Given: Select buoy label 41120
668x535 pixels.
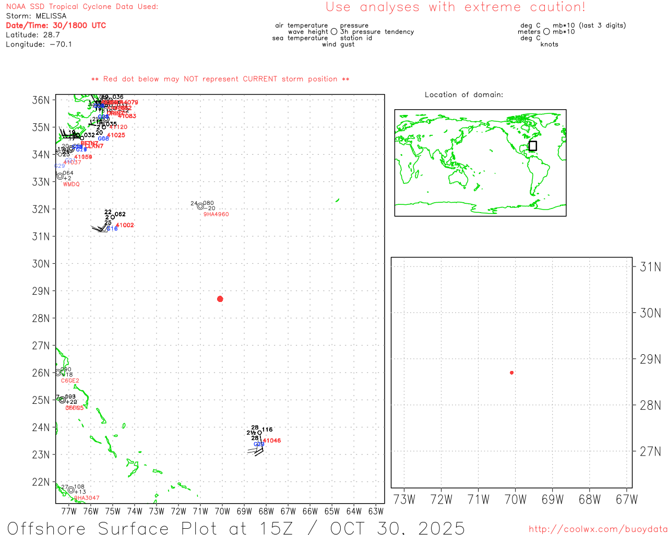Looking at the screenshot, I should [x=118, y=127].
